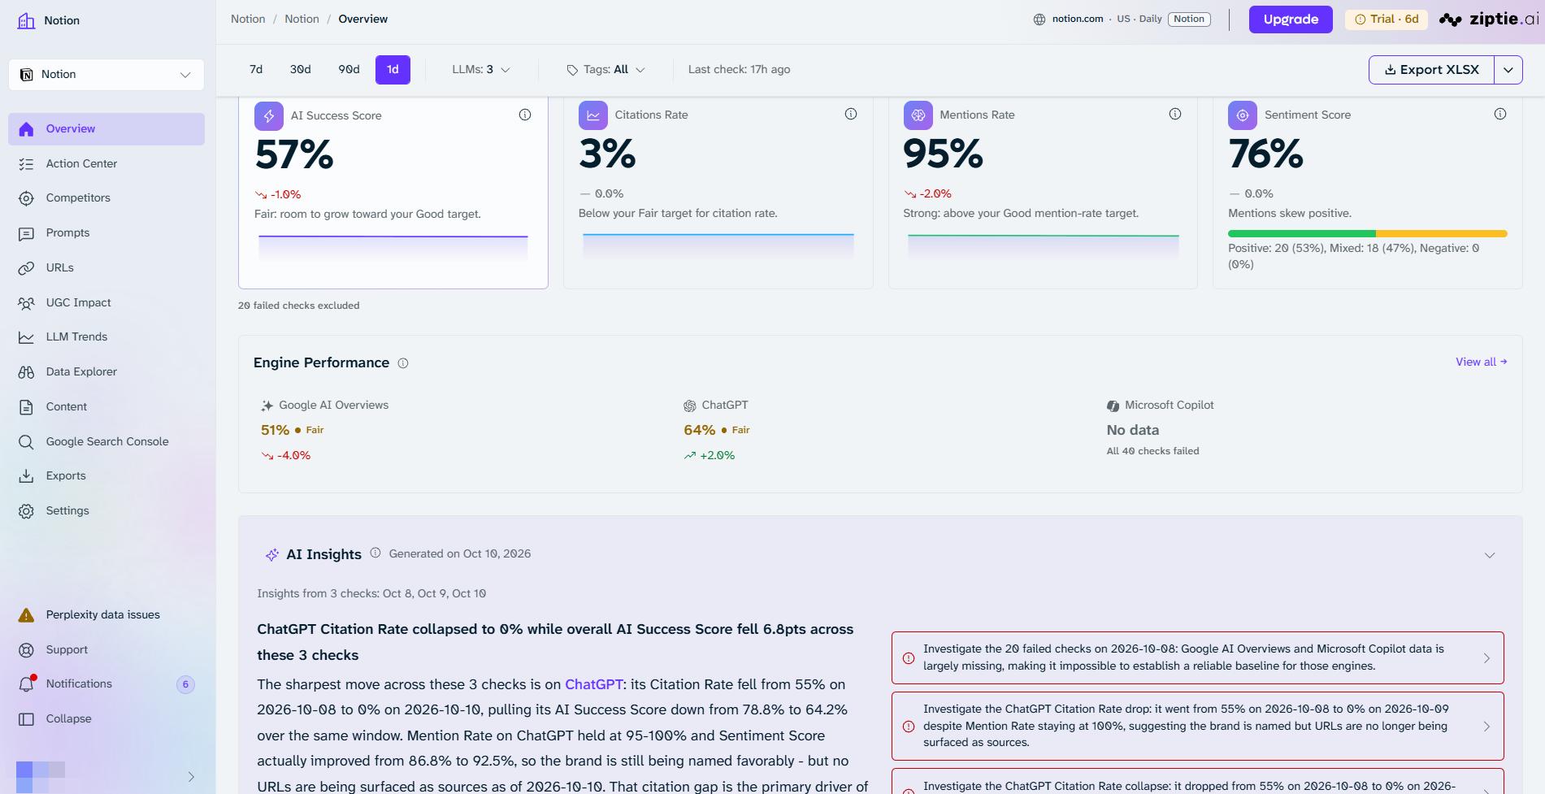Open the Notion workspace dropdown
The image size is (1545, 794).
pos(106,74)
